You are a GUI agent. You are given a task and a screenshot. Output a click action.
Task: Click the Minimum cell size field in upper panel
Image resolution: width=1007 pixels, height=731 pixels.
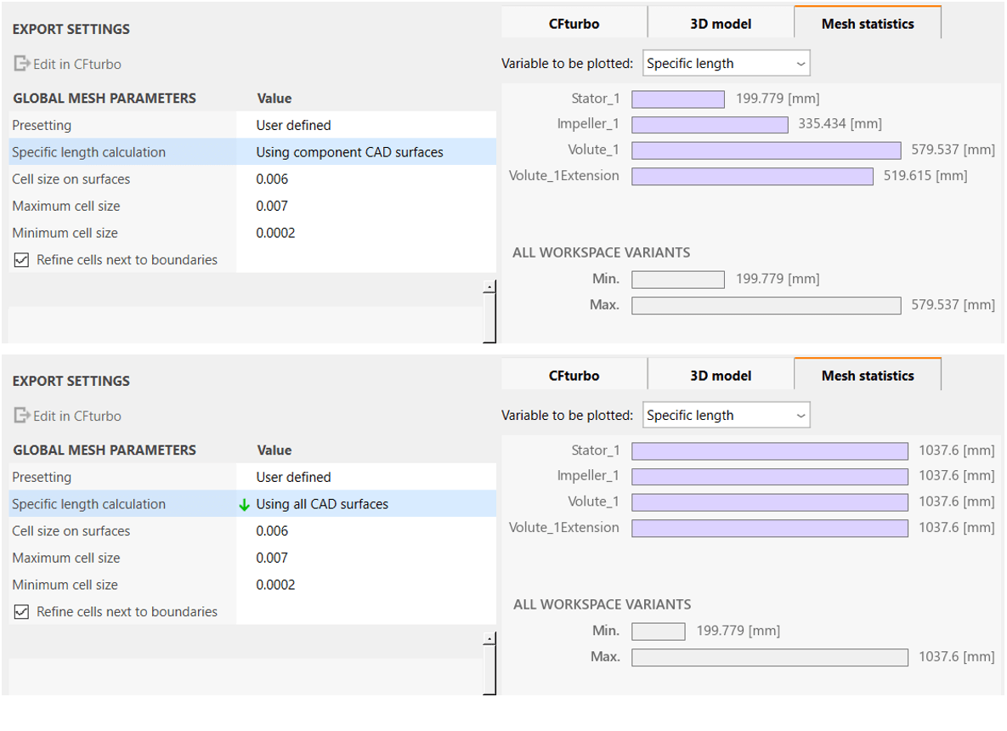point(366,233)
